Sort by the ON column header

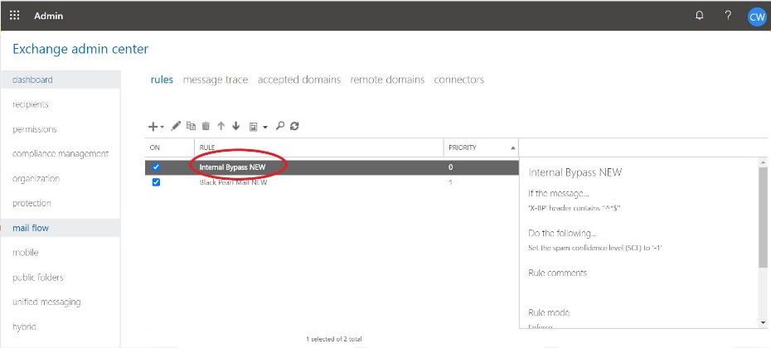pos(170,147)
